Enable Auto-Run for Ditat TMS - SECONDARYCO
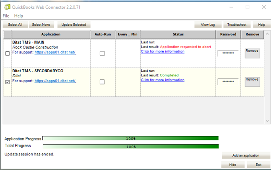The width and height of the screenshot is (271, 170). [x=102, y=82]
